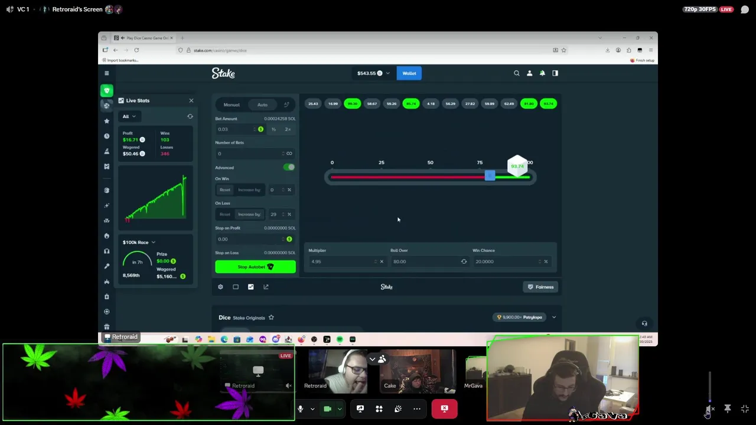Open the game settings gear icon
This screenshot has height=425, width=756.
tap(220, 287)
